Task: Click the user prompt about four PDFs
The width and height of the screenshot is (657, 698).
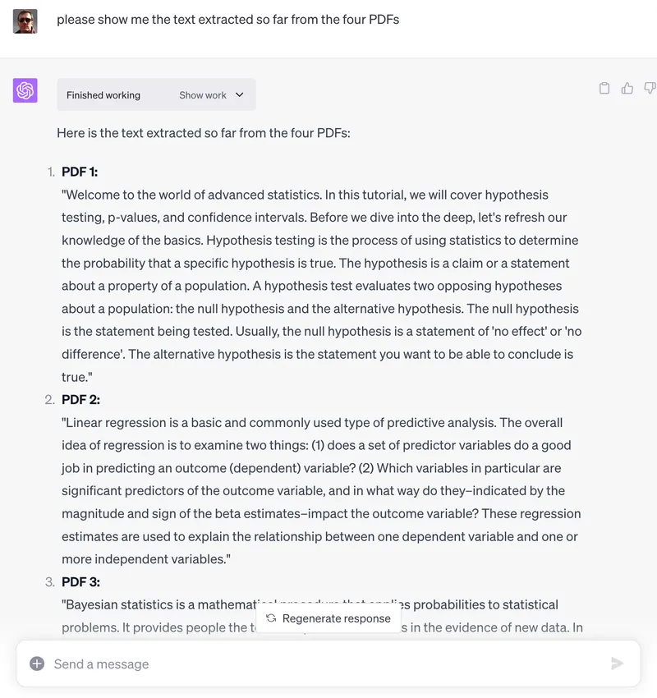Action: 227,19
